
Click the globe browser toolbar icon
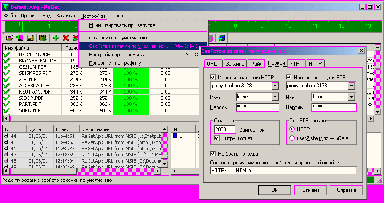click(222, 38)
